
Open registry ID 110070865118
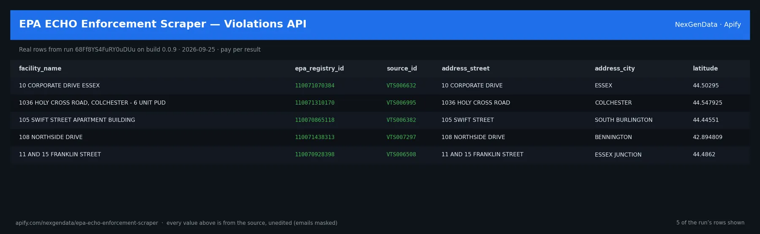[x=315, y=120]
